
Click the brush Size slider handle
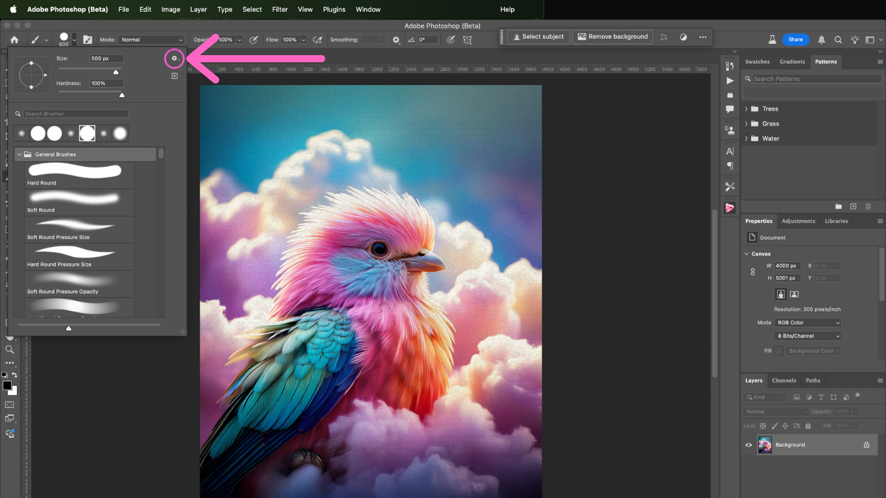116,72
